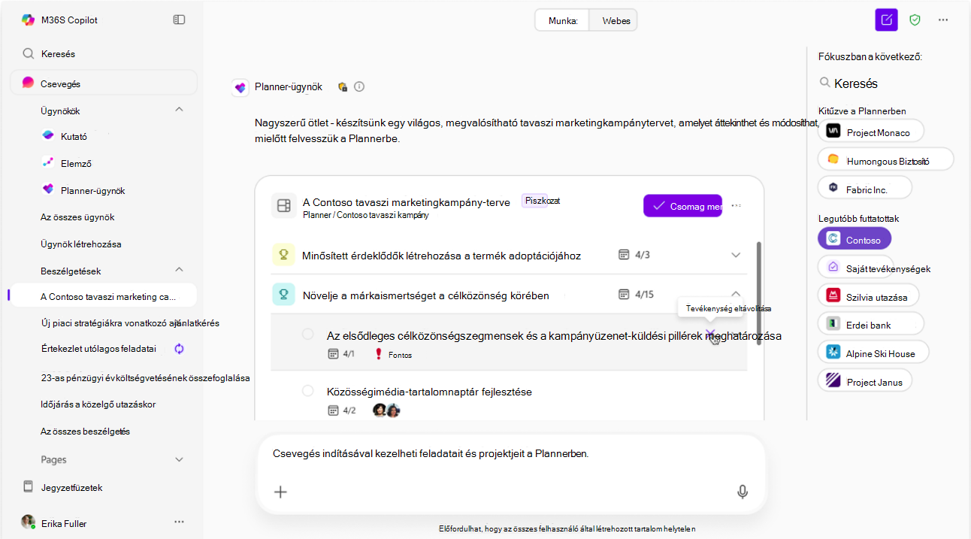Collapse the Beszélgetések section
This screenshot has height=539, width=971.
coord(179,269)
